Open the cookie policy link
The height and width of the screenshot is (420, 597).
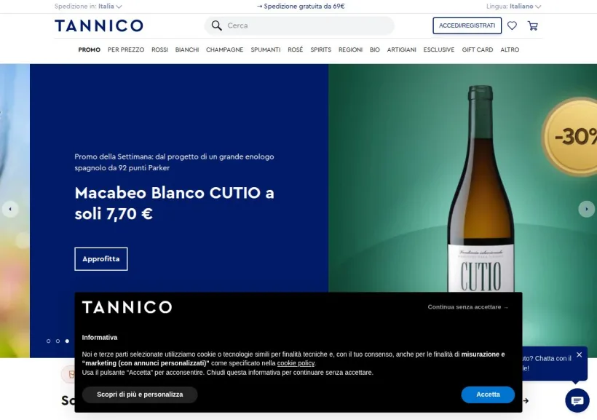pyautogui.click(x=296, y=363)
